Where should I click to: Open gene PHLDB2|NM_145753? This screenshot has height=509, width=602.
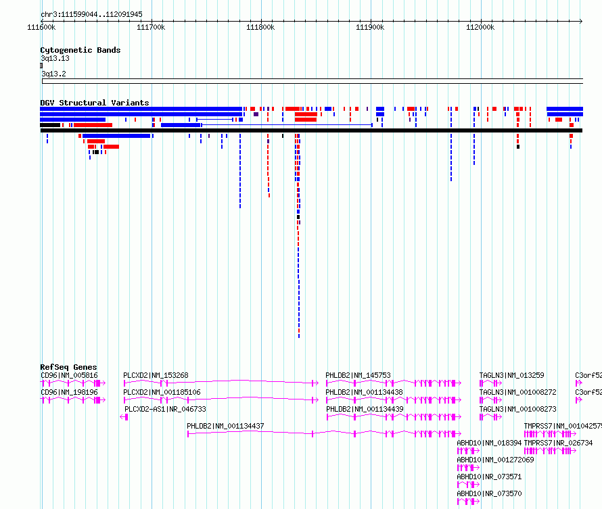(x=358, y=375)
